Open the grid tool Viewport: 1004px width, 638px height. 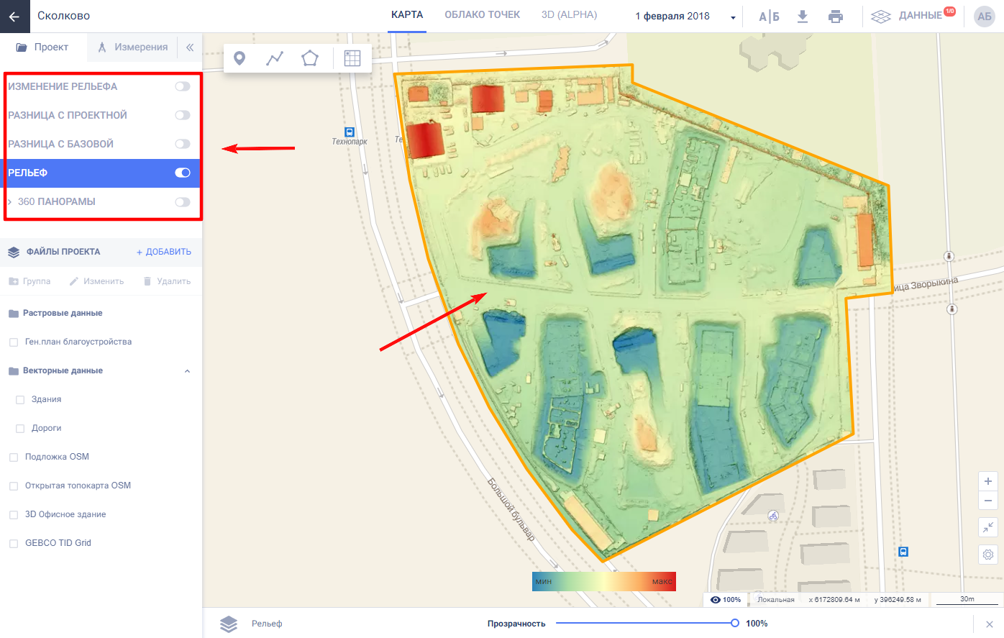tap(352, 58)
